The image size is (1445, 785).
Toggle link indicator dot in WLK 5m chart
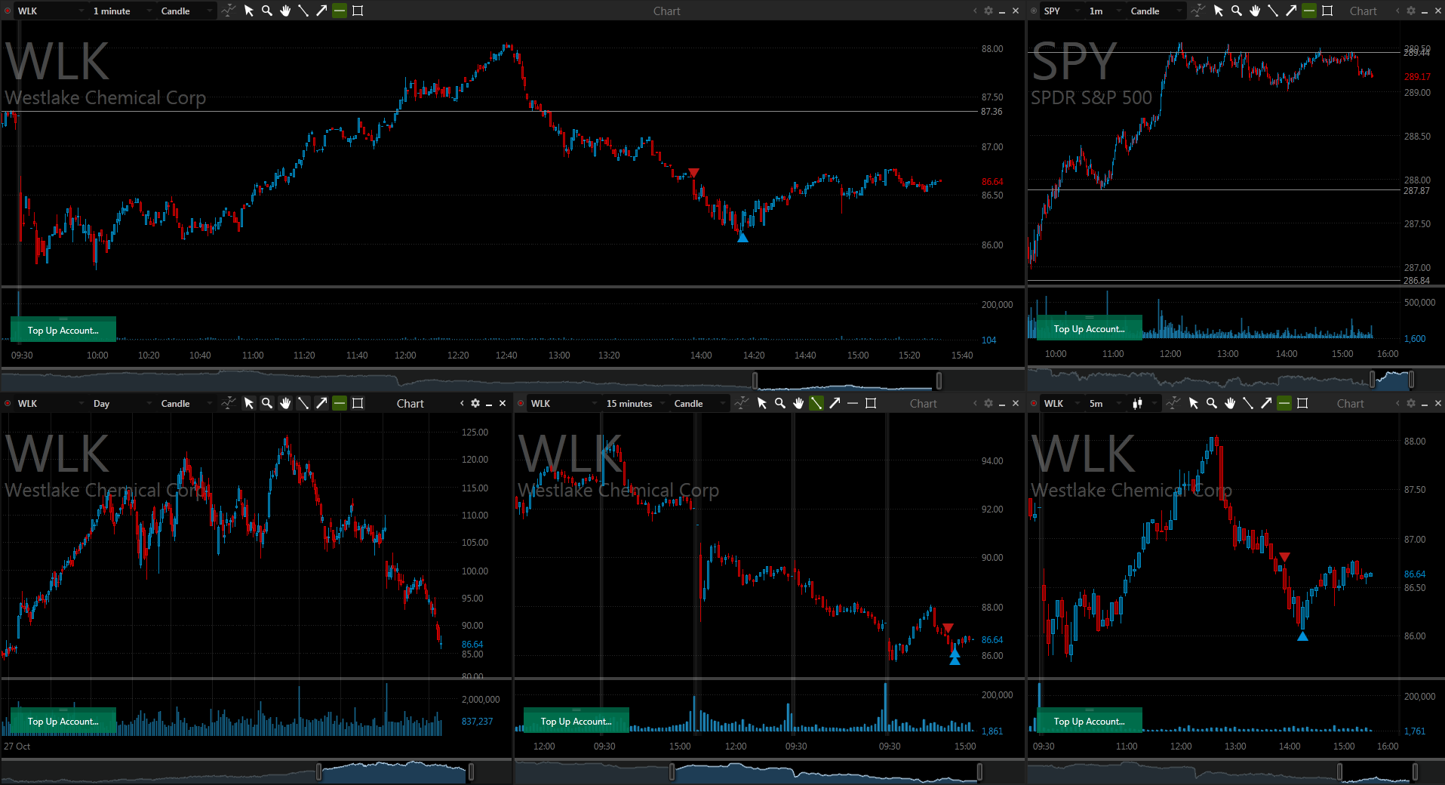pyautogui.click(x=1034, y=403)
